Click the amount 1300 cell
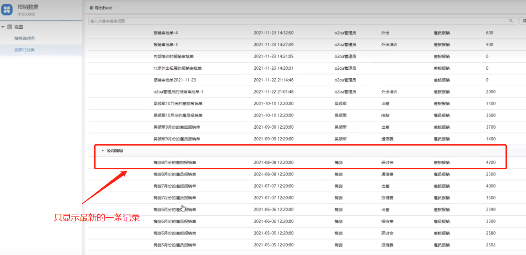526x255 pixels. pyautogui.click(x=491, y=198)
